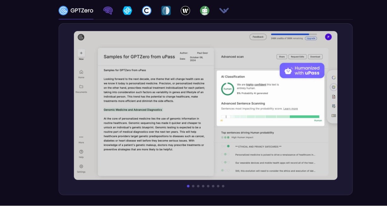Viewport: 387px width, 206px height.
Task: Open the purple P profile avatar menu
Action: [328, 37]
